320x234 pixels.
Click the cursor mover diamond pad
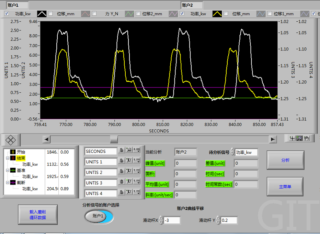point(11,140)
